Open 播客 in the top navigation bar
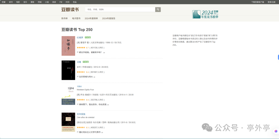This screenshot has height=139, width=279. (x=32, y=2)
